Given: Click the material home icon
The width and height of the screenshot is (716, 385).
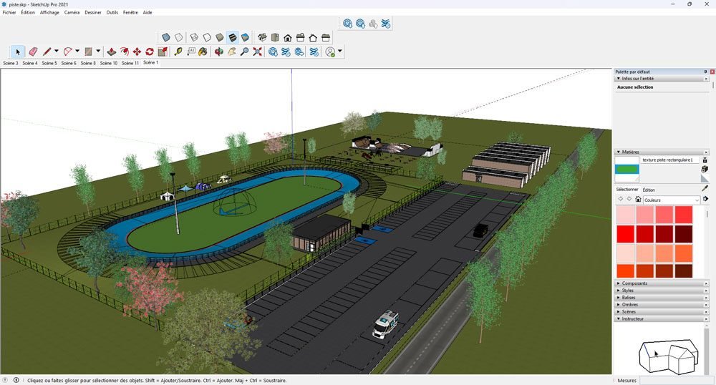Looking at the screenshot, I should (x=639, y=200).
